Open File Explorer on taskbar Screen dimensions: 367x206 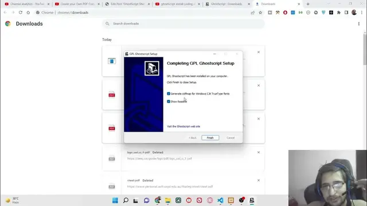pyautogui.click(x=168, y=200)
